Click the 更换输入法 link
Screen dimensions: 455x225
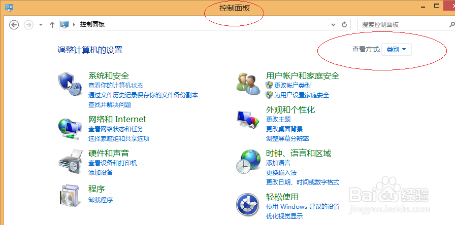point(281,173)
